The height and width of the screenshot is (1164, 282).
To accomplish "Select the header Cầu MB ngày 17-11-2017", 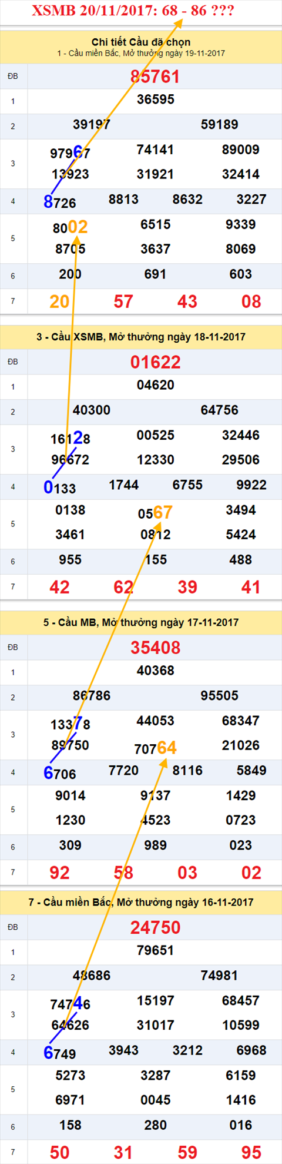I will pyautogui.click(x=141, y=622).
